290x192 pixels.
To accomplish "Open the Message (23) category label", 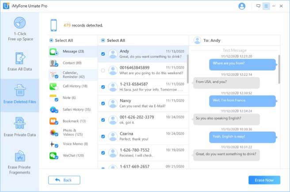I will [x=73, y=51].
